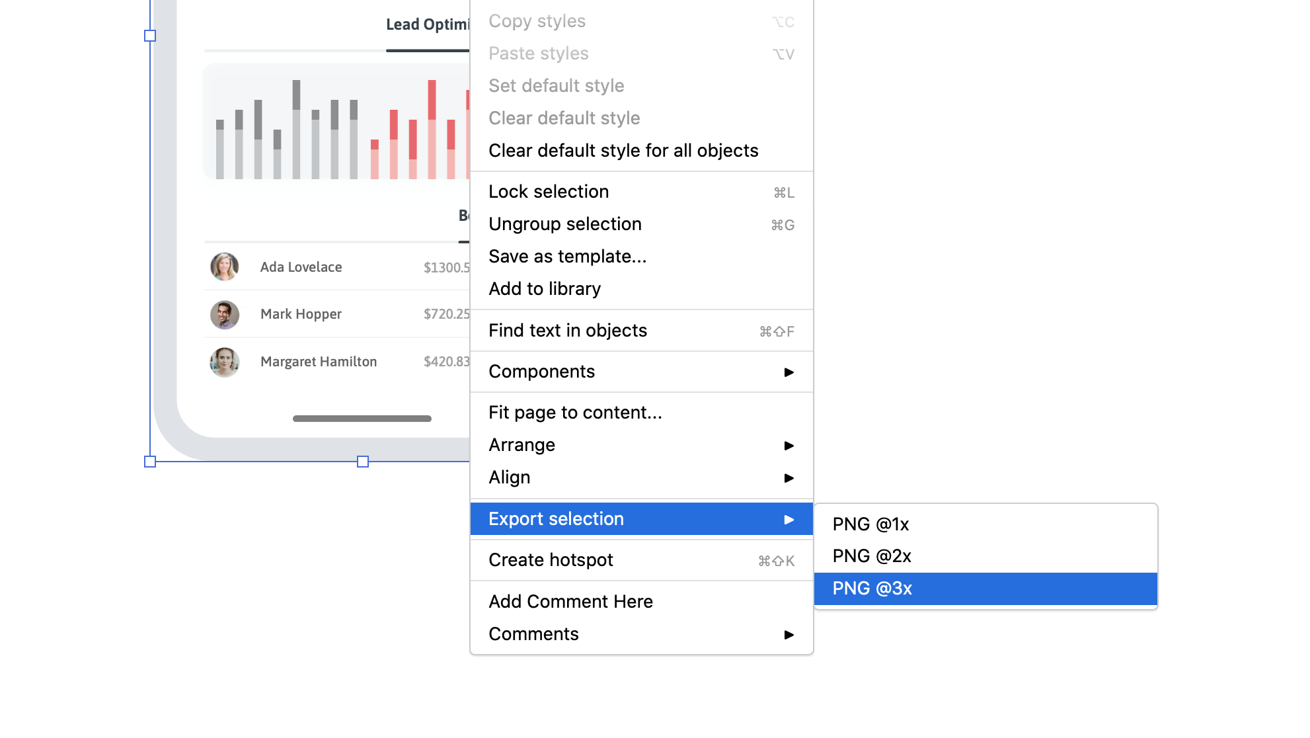Click the bottom-middle selection resize handle
Viewport: 1310px width, 738px height.
point(363,462)
